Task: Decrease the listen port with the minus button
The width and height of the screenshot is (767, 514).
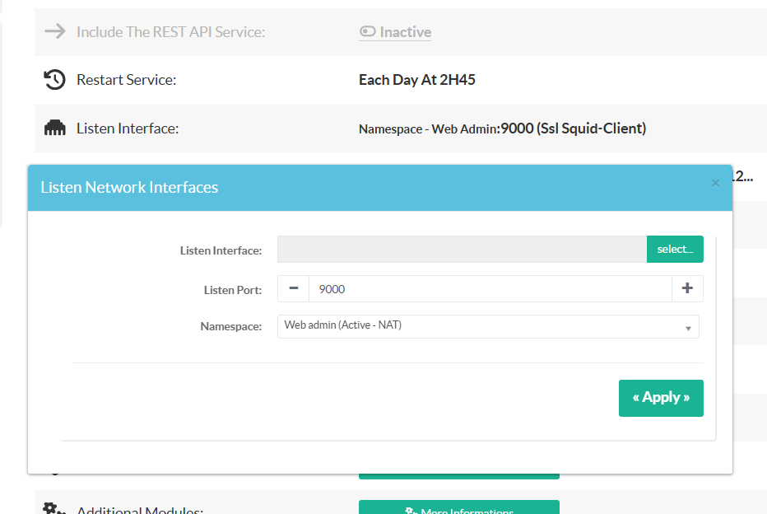Action: tap(293, 289)
